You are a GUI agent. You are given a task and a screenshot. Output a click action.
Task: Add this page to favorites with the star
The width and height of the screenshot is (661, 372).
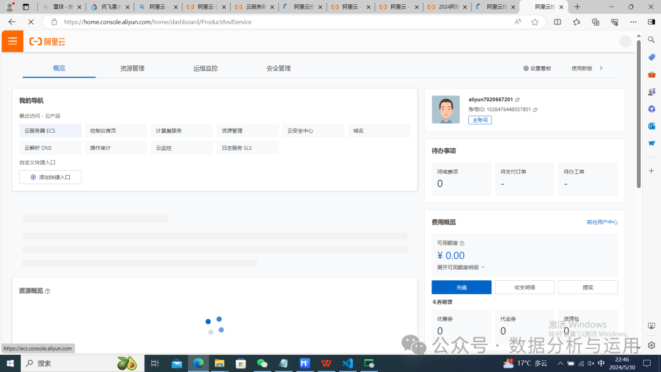tap(535, 22)
